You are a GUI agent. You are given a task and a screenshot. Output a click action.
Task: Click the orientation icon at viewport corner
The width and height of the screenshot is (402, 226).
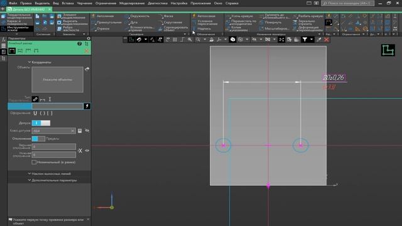[x=388, y=50]
